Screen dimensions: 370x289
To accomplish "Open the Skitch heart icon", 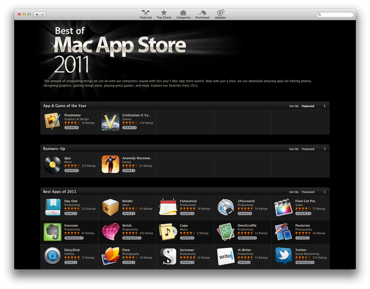I will [x=110, y=232].
